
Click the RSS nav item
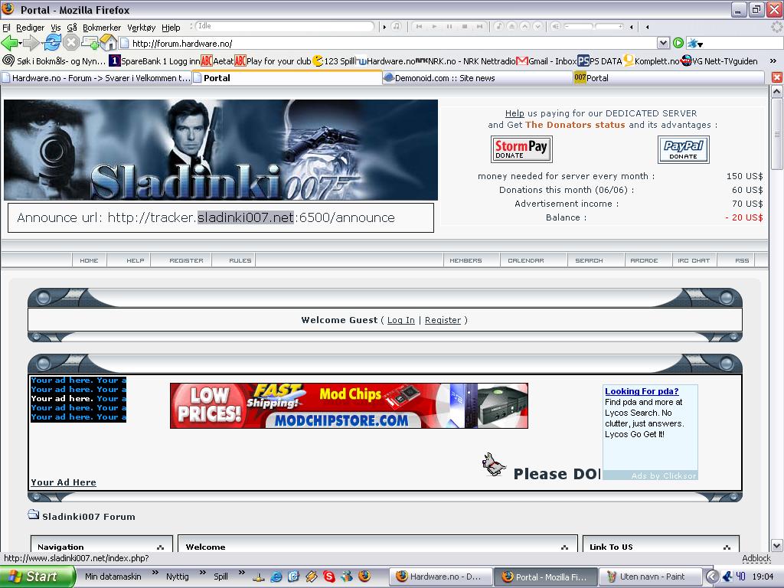[742, 260]
